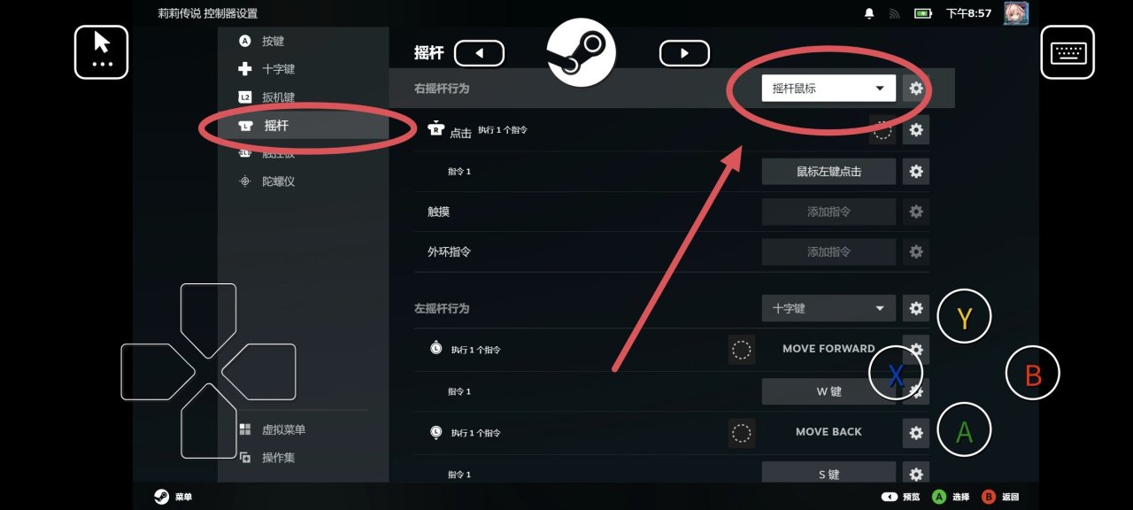The height and width of the screenshot is (510, 1133).
Task: Open gear settings for 鼠标左键点击 command
Action: 916,172
